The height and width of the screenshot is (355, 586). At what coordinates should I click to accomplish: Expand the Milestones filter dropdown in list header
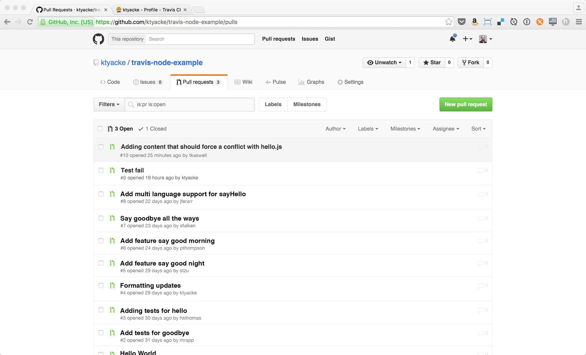(405, 129)
